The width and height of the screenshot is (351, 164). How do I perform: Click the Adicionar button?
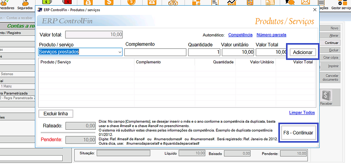(303, 52)
